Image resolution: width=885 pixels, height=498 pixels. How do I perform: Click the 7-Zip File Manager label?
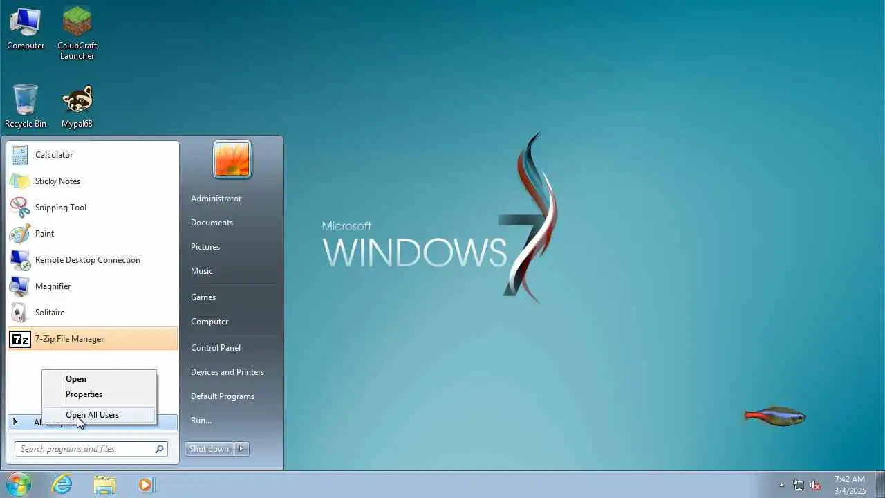click(69, 339)
